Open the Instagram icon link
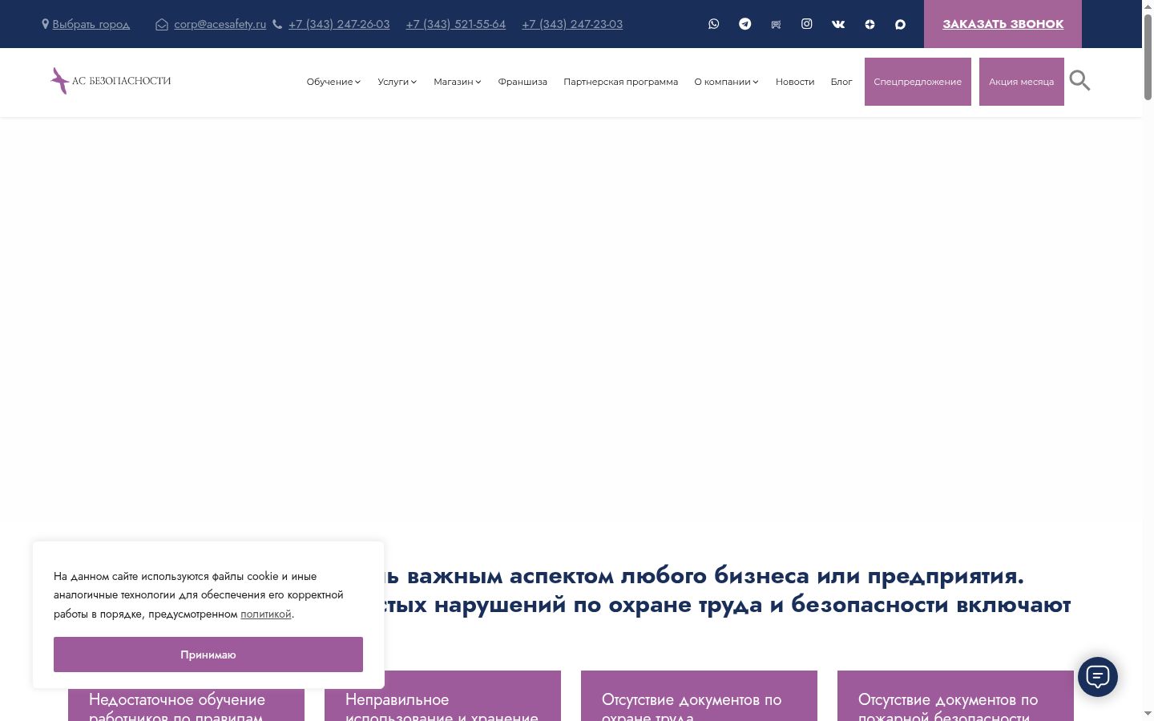1154x721 pixels. coord(807,24)
